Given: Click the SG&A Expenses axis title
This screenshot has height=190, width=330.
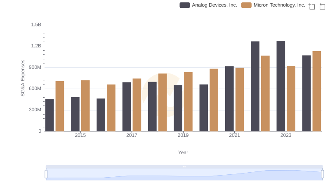Looking at the screenshot, I should tap(23, 78).
